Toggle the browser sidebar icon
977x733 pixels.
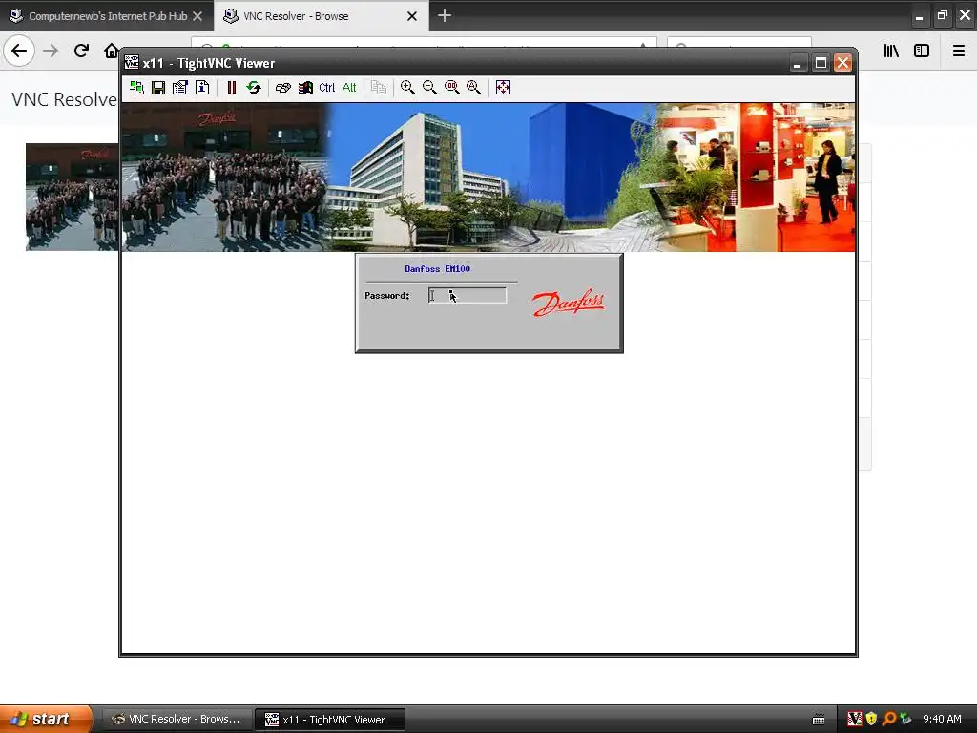[922, 51]
